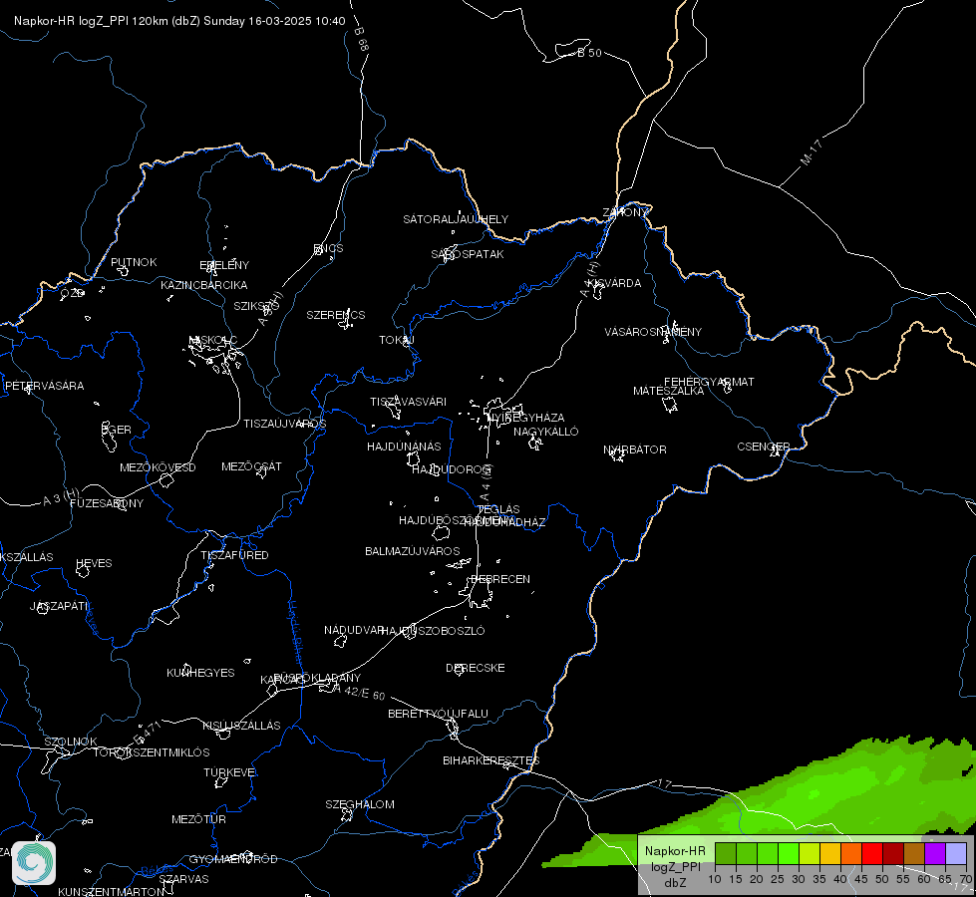Click the MÁTÉSZALKA label
Screen dimensions: 976x897
669,391
